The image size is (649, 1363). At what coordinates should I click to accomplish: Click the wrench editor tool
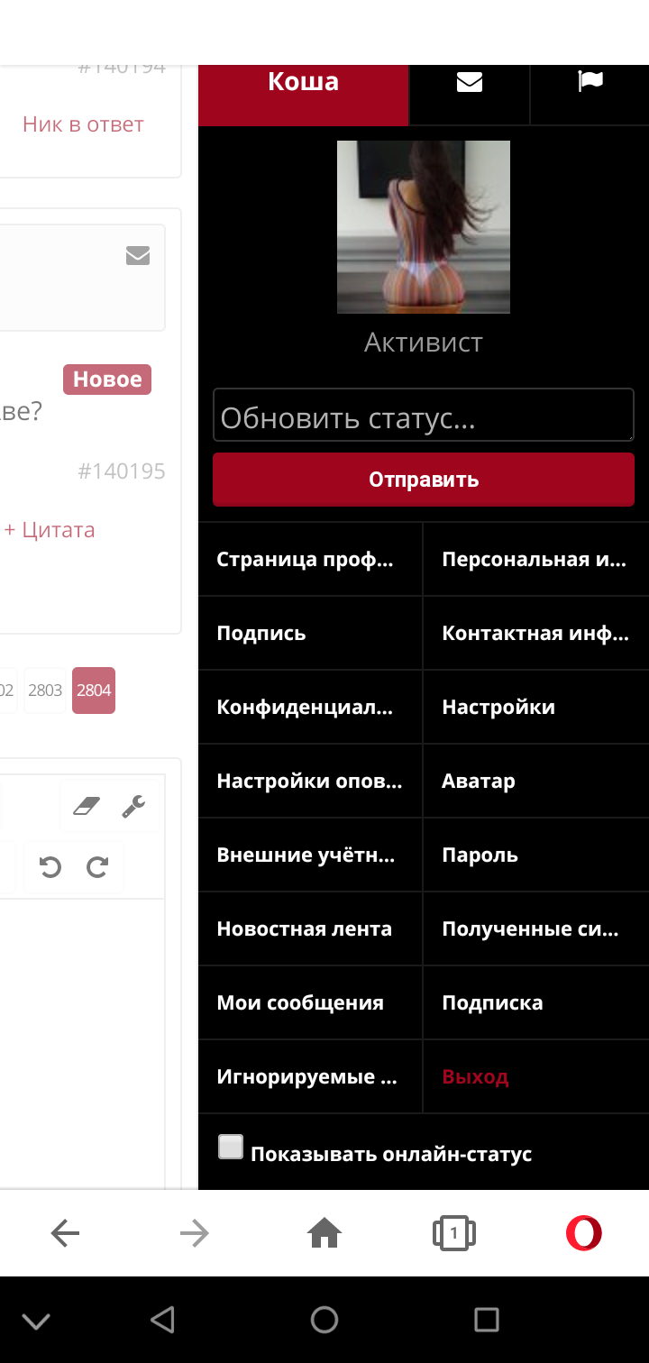[134, 806]
